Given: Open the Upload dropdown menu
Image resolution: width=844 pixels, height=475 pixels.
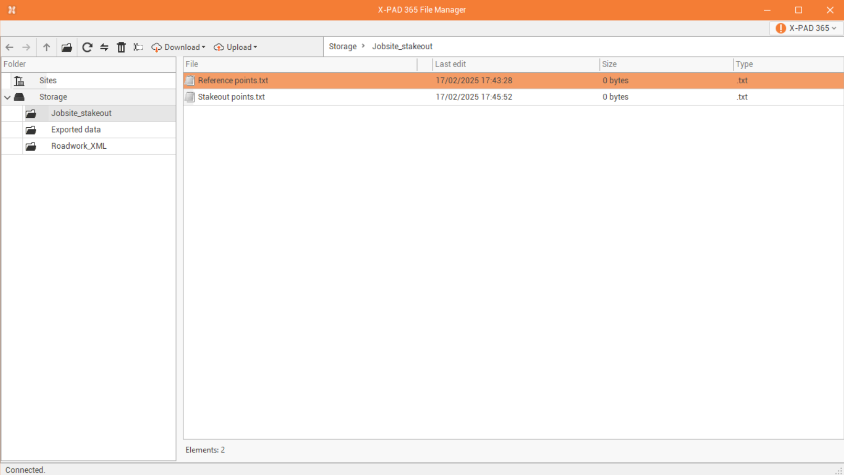Looking at the screenshot, I should pyautogui.click(x=236, y=47).
